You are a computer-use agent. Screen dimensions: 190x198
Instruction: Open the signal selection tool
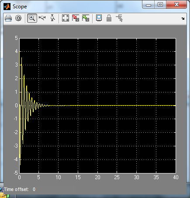119,18
